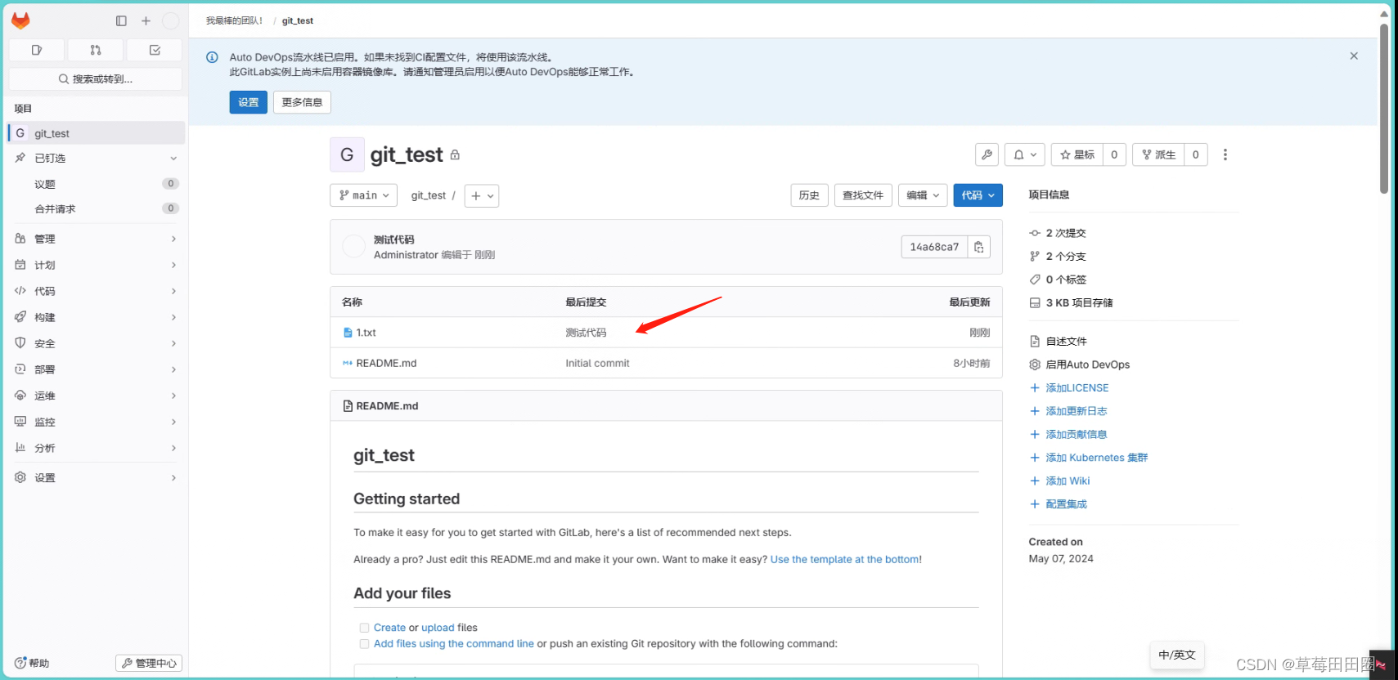Open the 1.txt file
1398x680 pixels.
366,333
